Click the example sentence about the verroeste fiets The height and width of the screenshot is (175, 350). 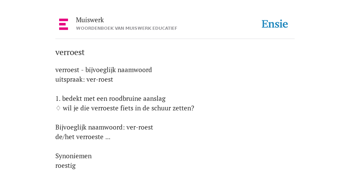point(129,108)
